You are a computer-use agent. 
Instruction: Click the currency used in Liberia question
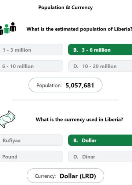80,120
